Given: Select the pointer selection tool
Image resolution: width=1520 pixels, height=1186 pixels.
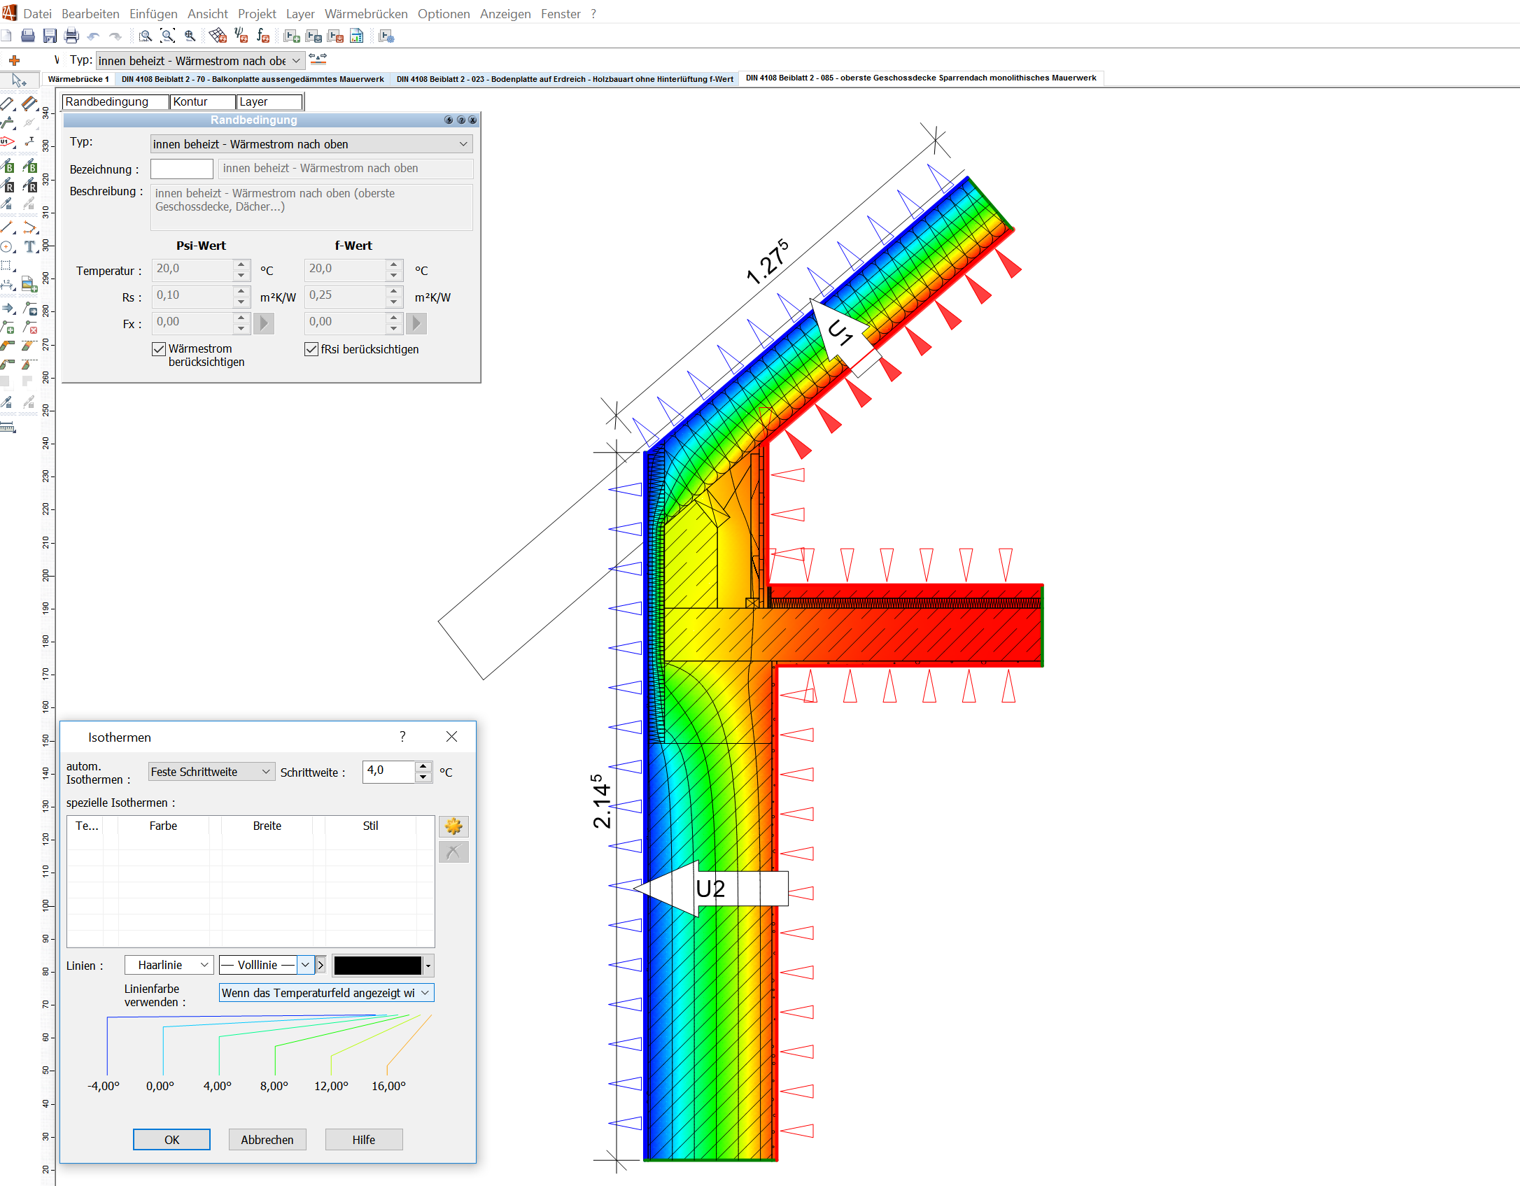Looking at the screenshot, I should (18, 80).
